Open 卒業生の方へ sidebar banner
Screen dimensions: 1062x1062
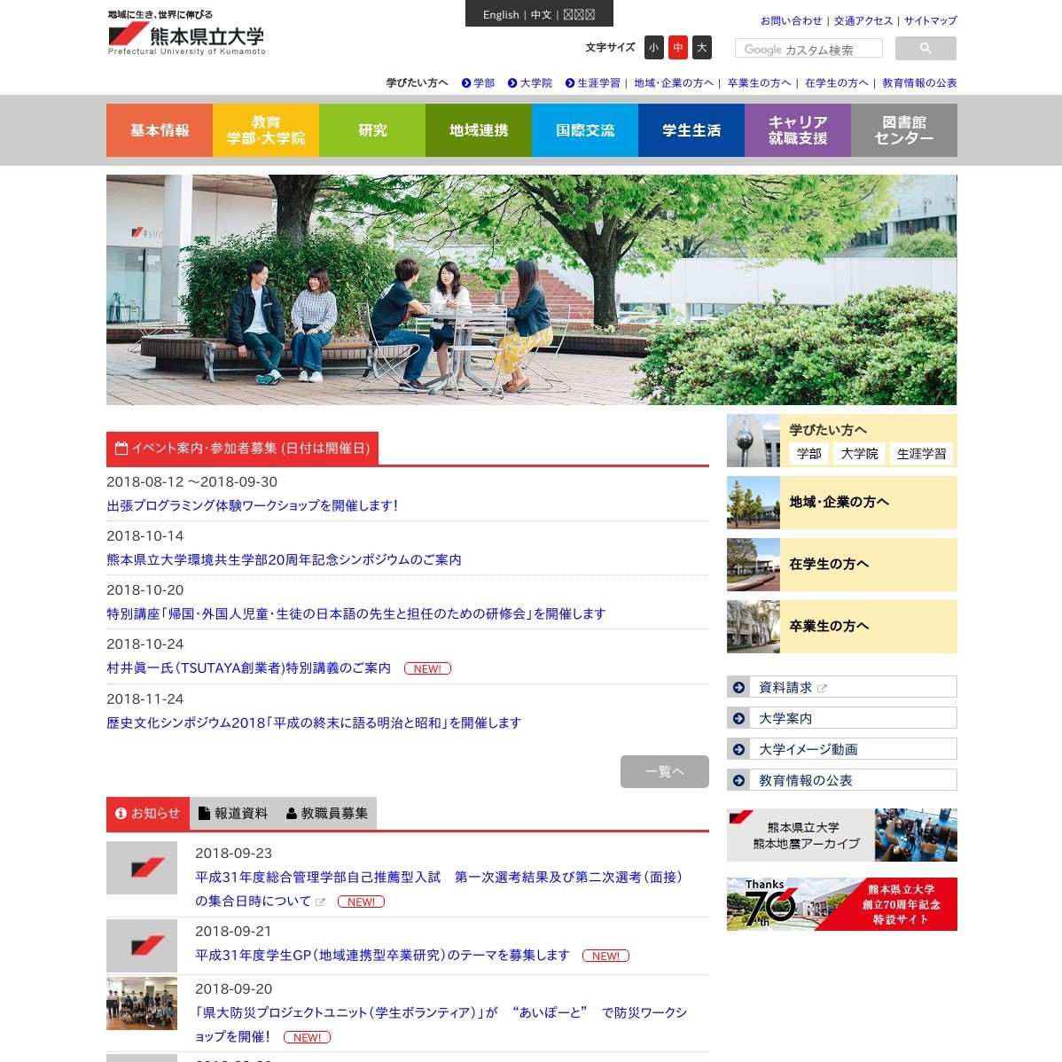tap(842, 627)
